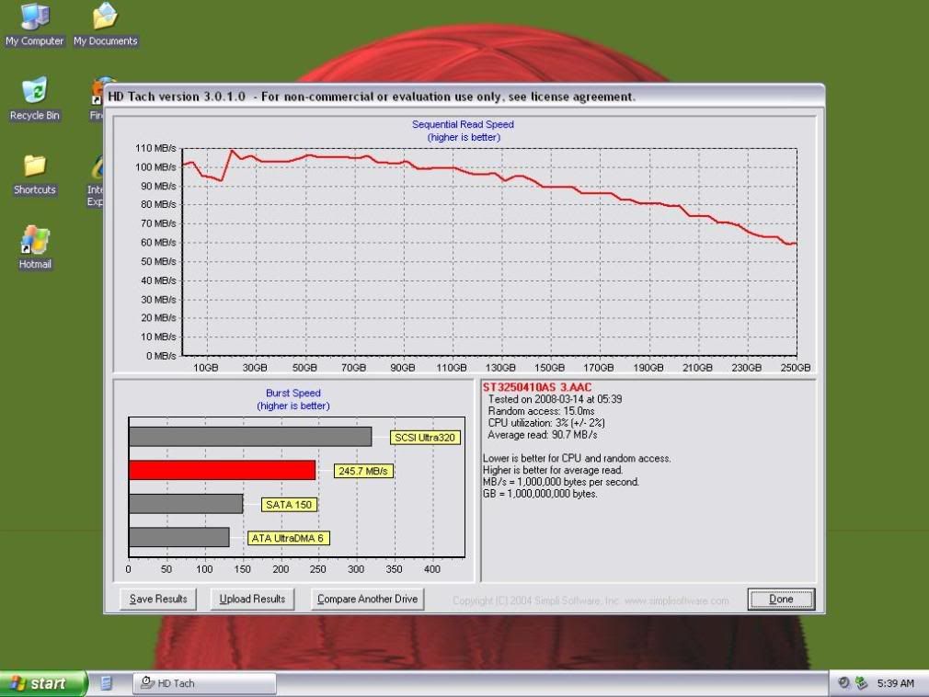The height and width of the screenshot is (697, 929).
Task: Click the Save Results button
Action: (158, 599)
